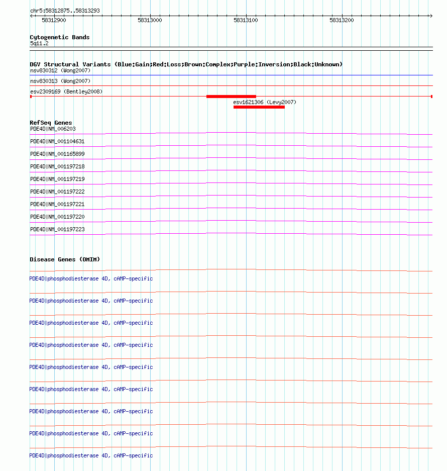Click the chr5:58312875..58313293 coordinate label
Screen dimensions: 447x471
pos(65,11)
